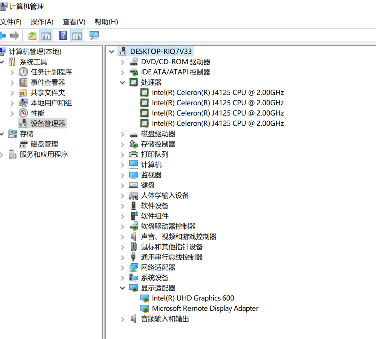
Task: Click the 打印队列 printer icon
Action: tap(134, 154)
